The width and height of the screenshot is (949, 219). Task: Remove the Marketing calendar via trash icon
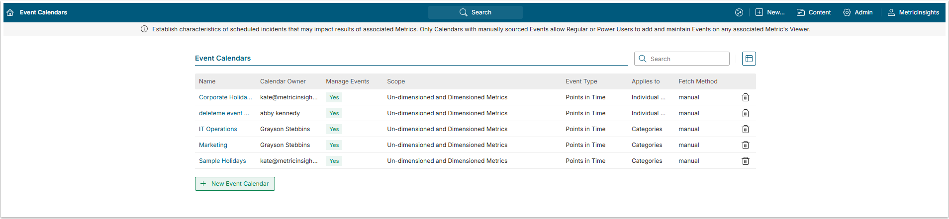coord(746,145)
